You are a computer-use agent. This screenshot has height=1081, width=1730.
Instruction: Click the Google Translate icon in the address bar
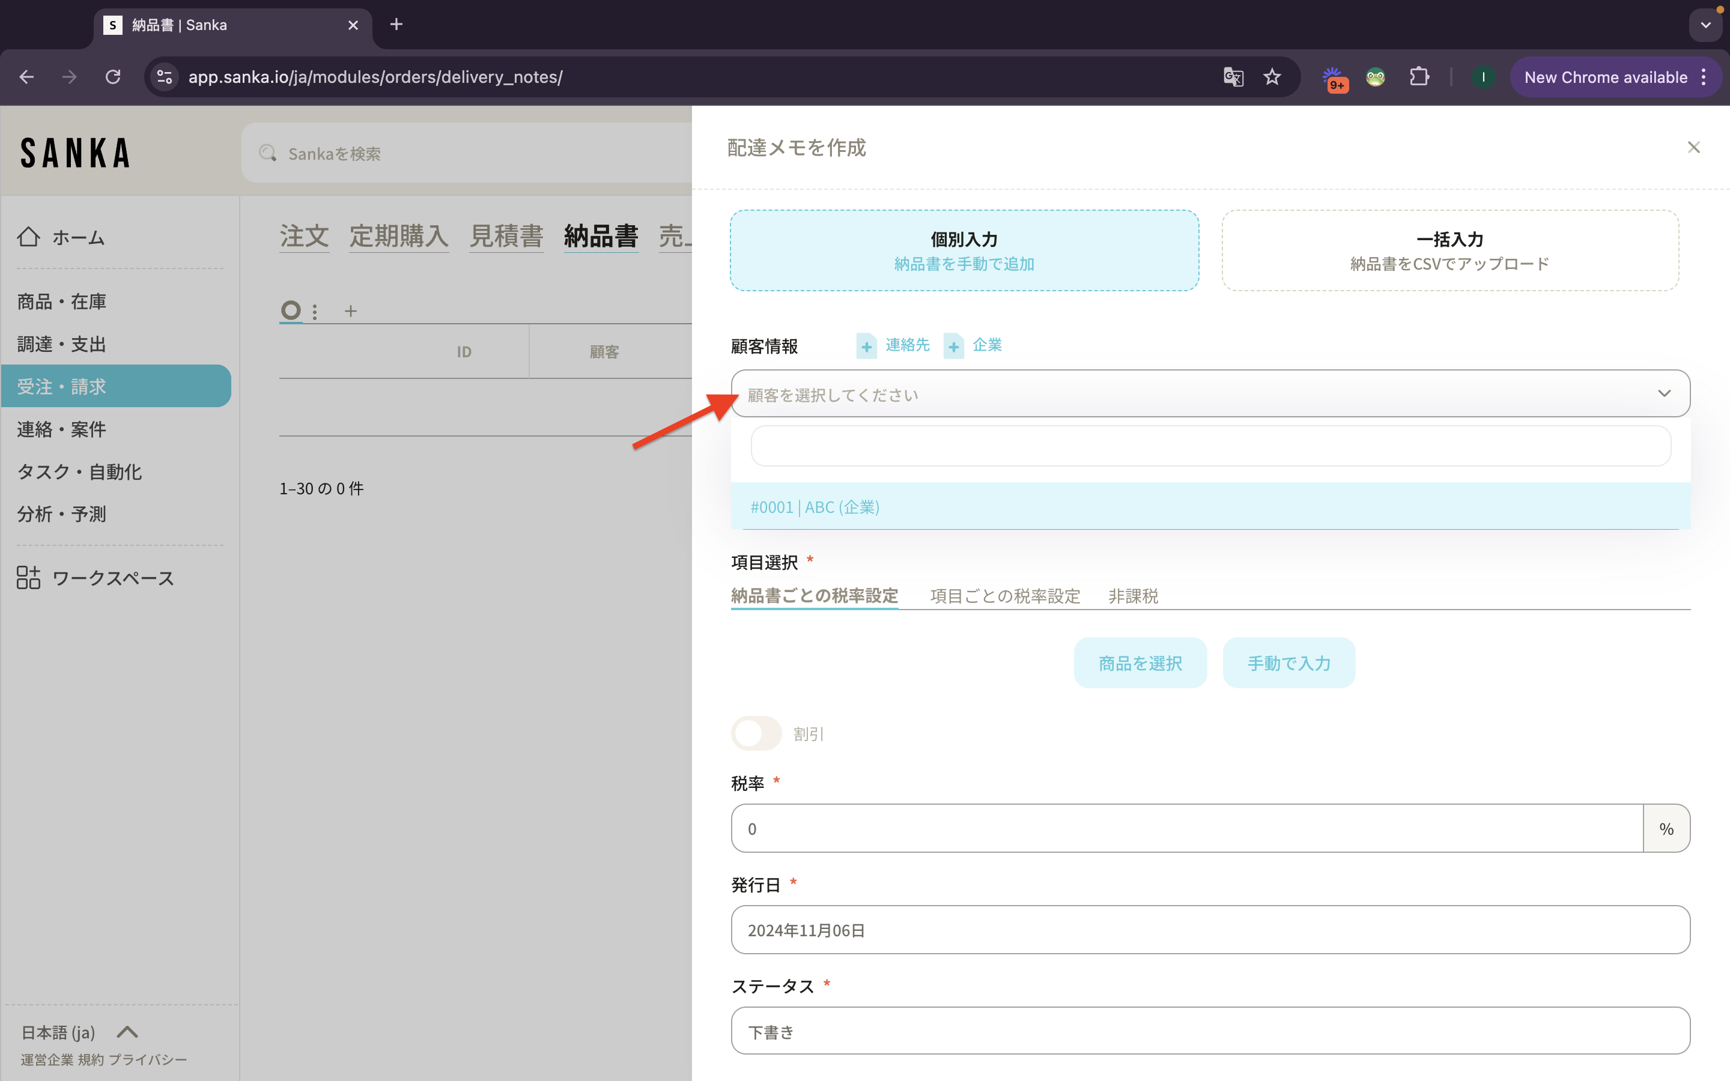[1233, 77]
